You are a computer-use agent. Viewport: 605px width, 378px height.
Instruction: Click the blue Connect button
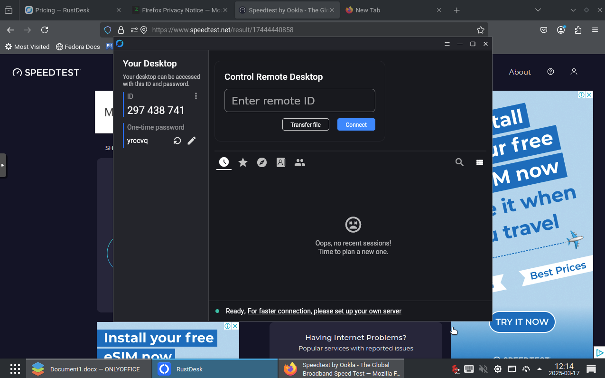[x=356, y=124]
